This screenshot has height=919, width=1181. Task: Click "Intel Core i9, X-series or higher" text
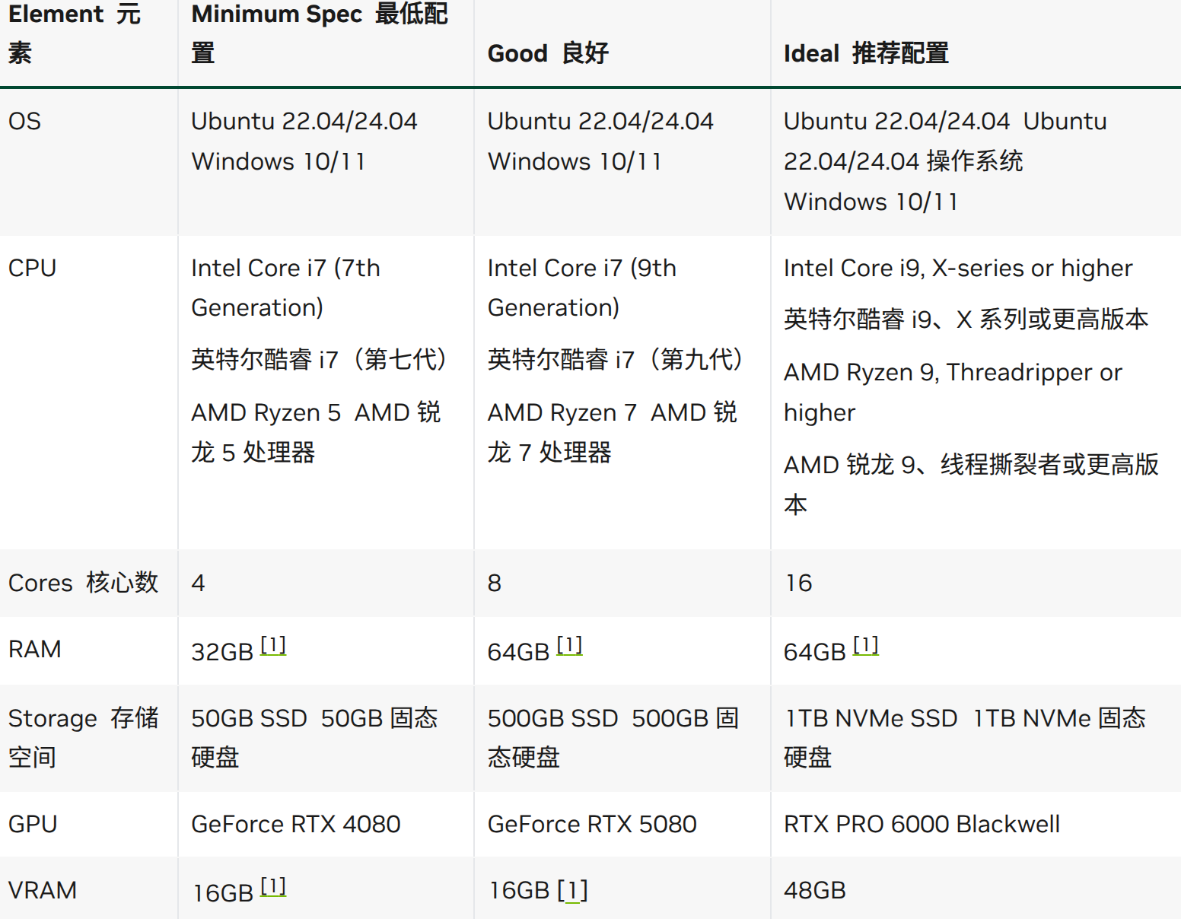pos(958,268)
